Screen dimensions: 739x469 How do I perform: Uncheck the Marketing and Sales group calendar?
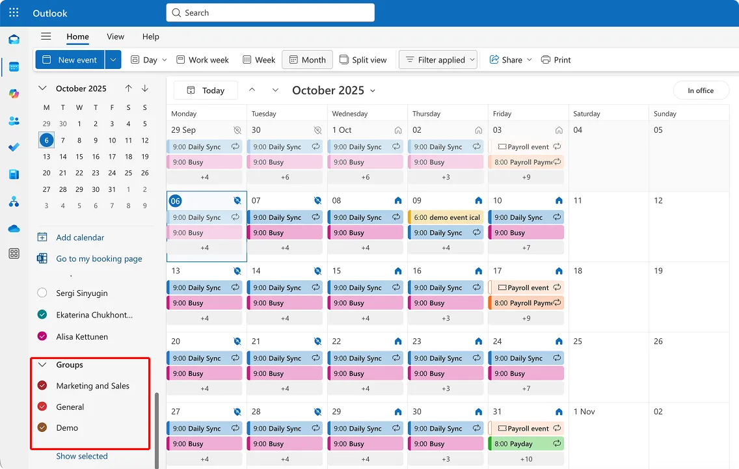click(x=41, y=386)
